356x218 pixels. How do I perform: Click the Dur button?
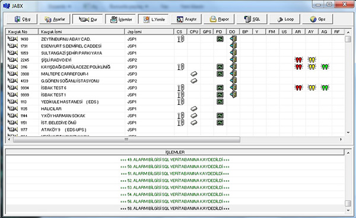87,20
